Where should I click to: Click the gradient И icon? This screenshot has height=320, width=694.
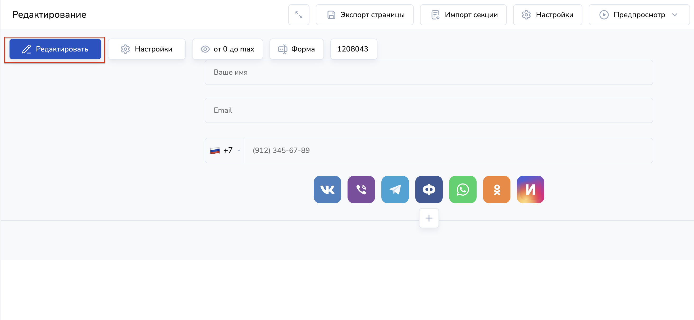(530, 190)
